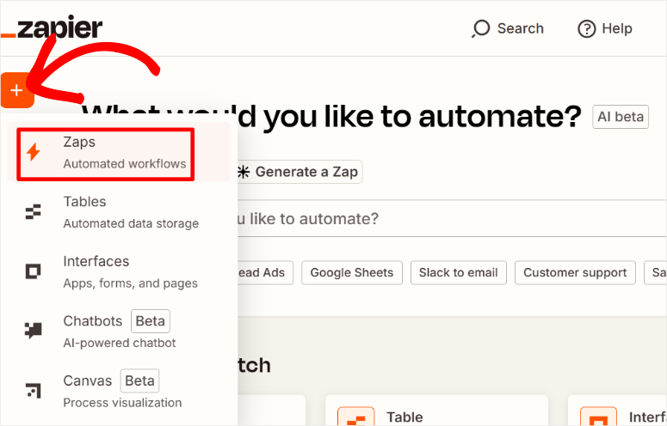Click the Customer support suggestion chip
This screenshot has width=667, height=426.
pos(575,272)
